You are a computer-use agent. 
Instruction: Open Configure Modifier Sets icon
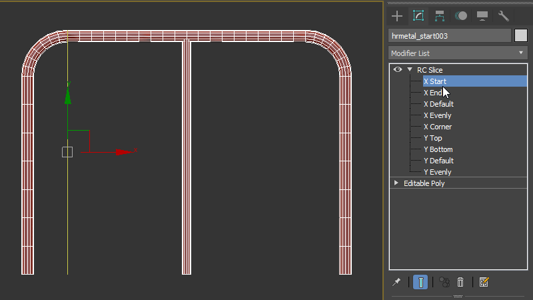tap(484, 282)
